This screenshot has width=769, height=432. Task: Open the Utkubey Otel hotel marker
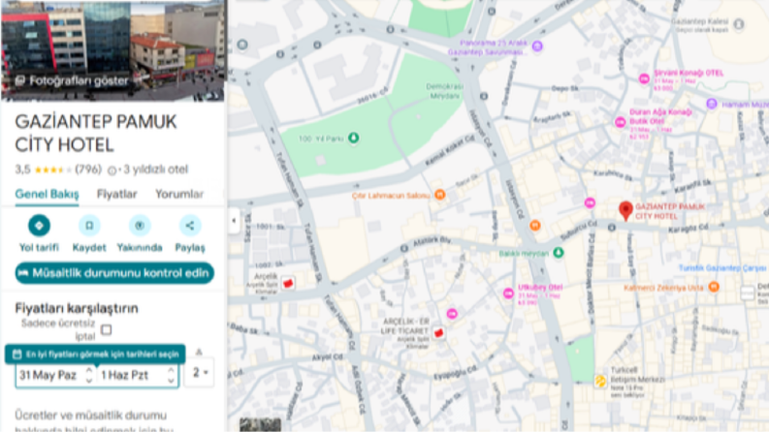[x=508, y=293]
